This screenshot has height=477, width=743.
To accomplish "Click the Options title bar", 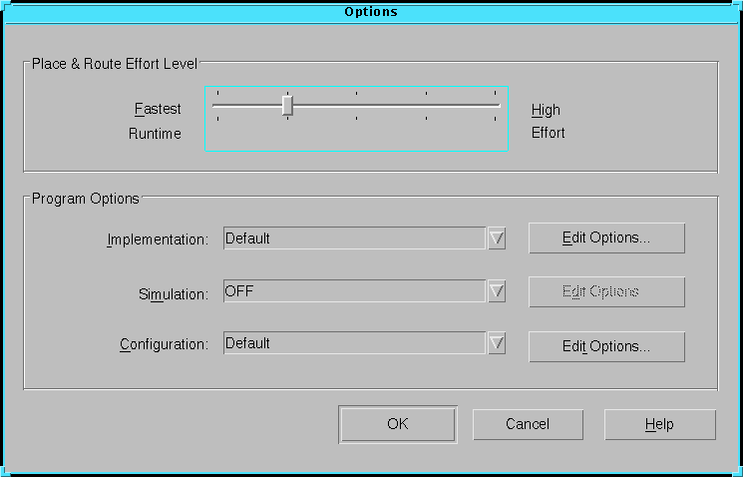I will 371,12.
